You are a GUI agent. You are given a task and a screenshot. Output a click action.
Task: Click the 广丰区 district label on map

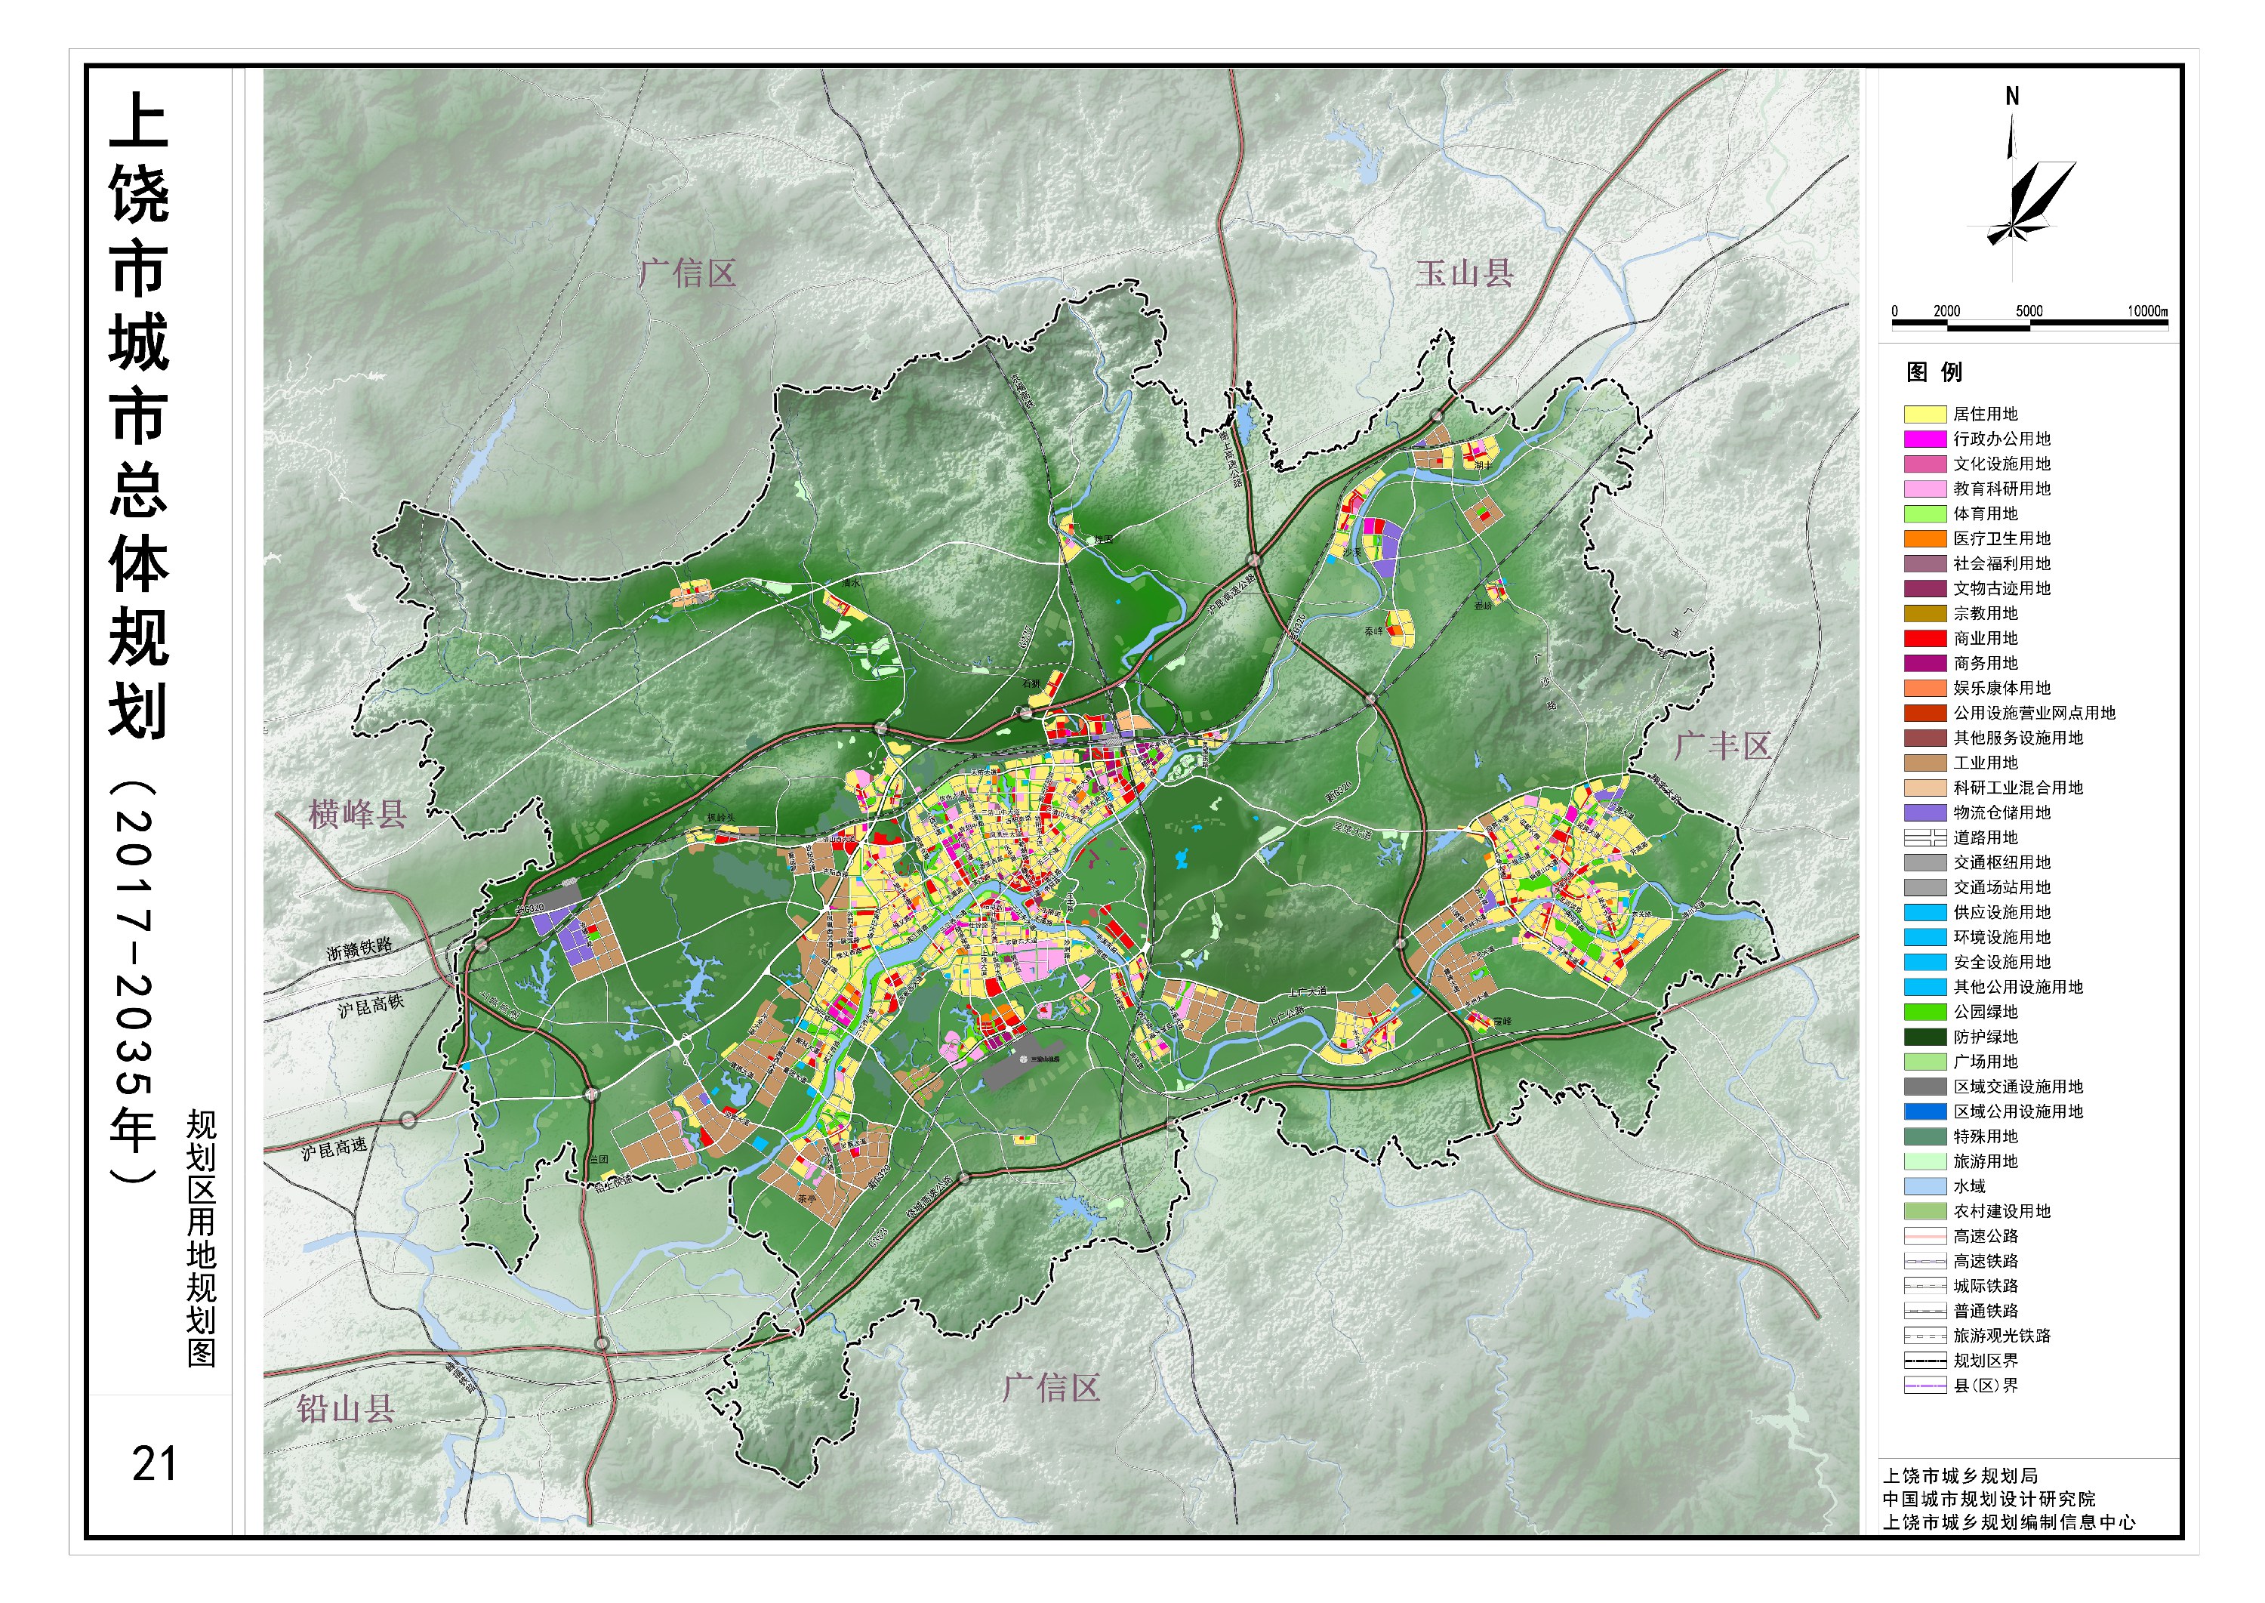[x=1723, y=745]
